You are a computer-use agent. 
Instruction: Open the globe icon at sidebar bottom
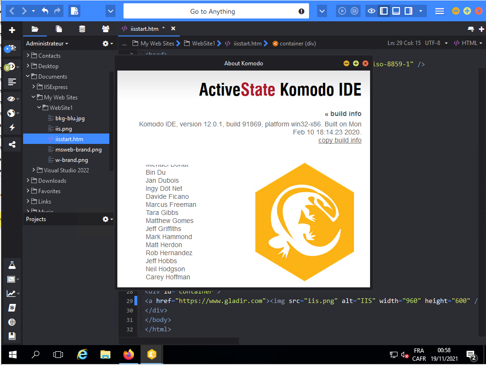(12, 322)
